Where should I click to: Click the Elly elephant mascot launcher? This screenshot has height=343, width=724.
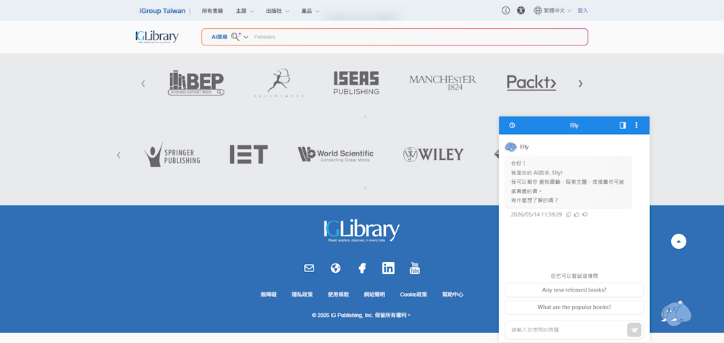675,314
